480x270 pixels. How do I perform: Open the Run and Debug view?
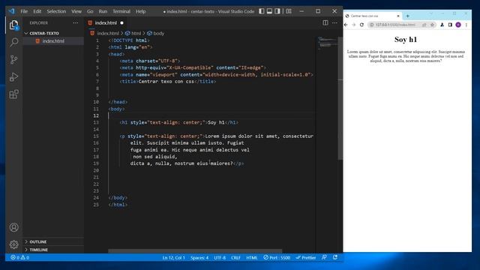(13, 76)
